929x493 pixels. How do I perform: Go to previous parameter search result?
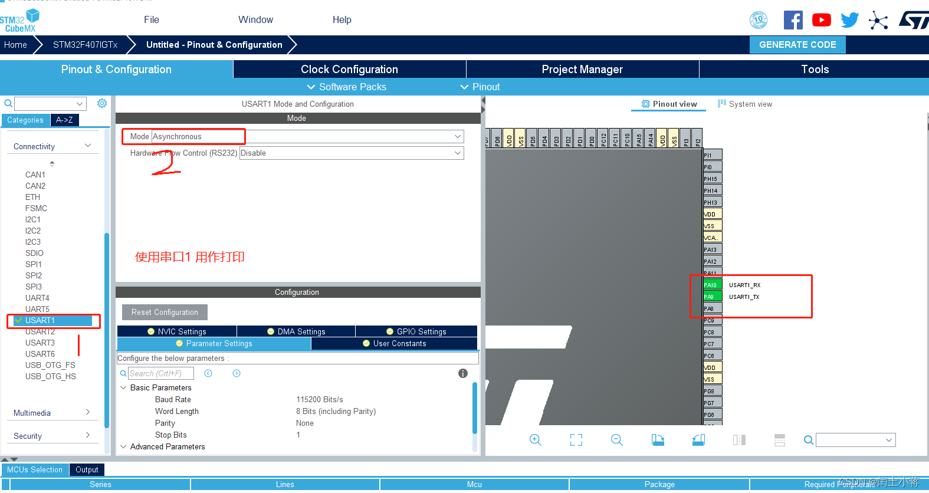[208, 373]
